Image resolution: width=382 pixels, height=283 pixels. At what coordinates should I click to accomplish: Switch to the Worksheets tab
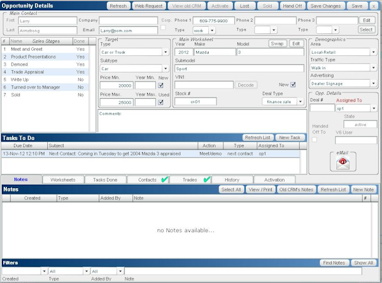coord(63,180)
